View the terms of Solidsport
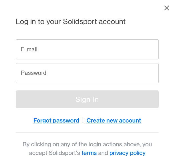175x167 pixels. click(x=89, y=153)
